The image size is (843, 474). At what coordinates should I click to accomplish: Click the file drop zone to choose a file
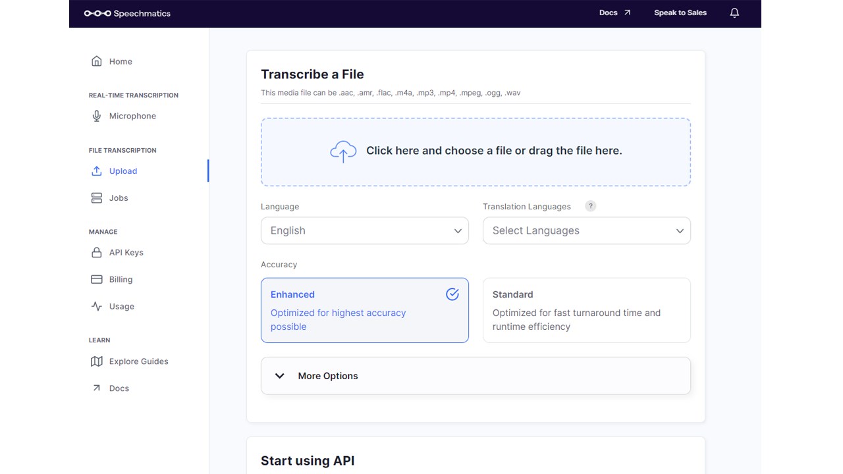[x=476, y=152]
